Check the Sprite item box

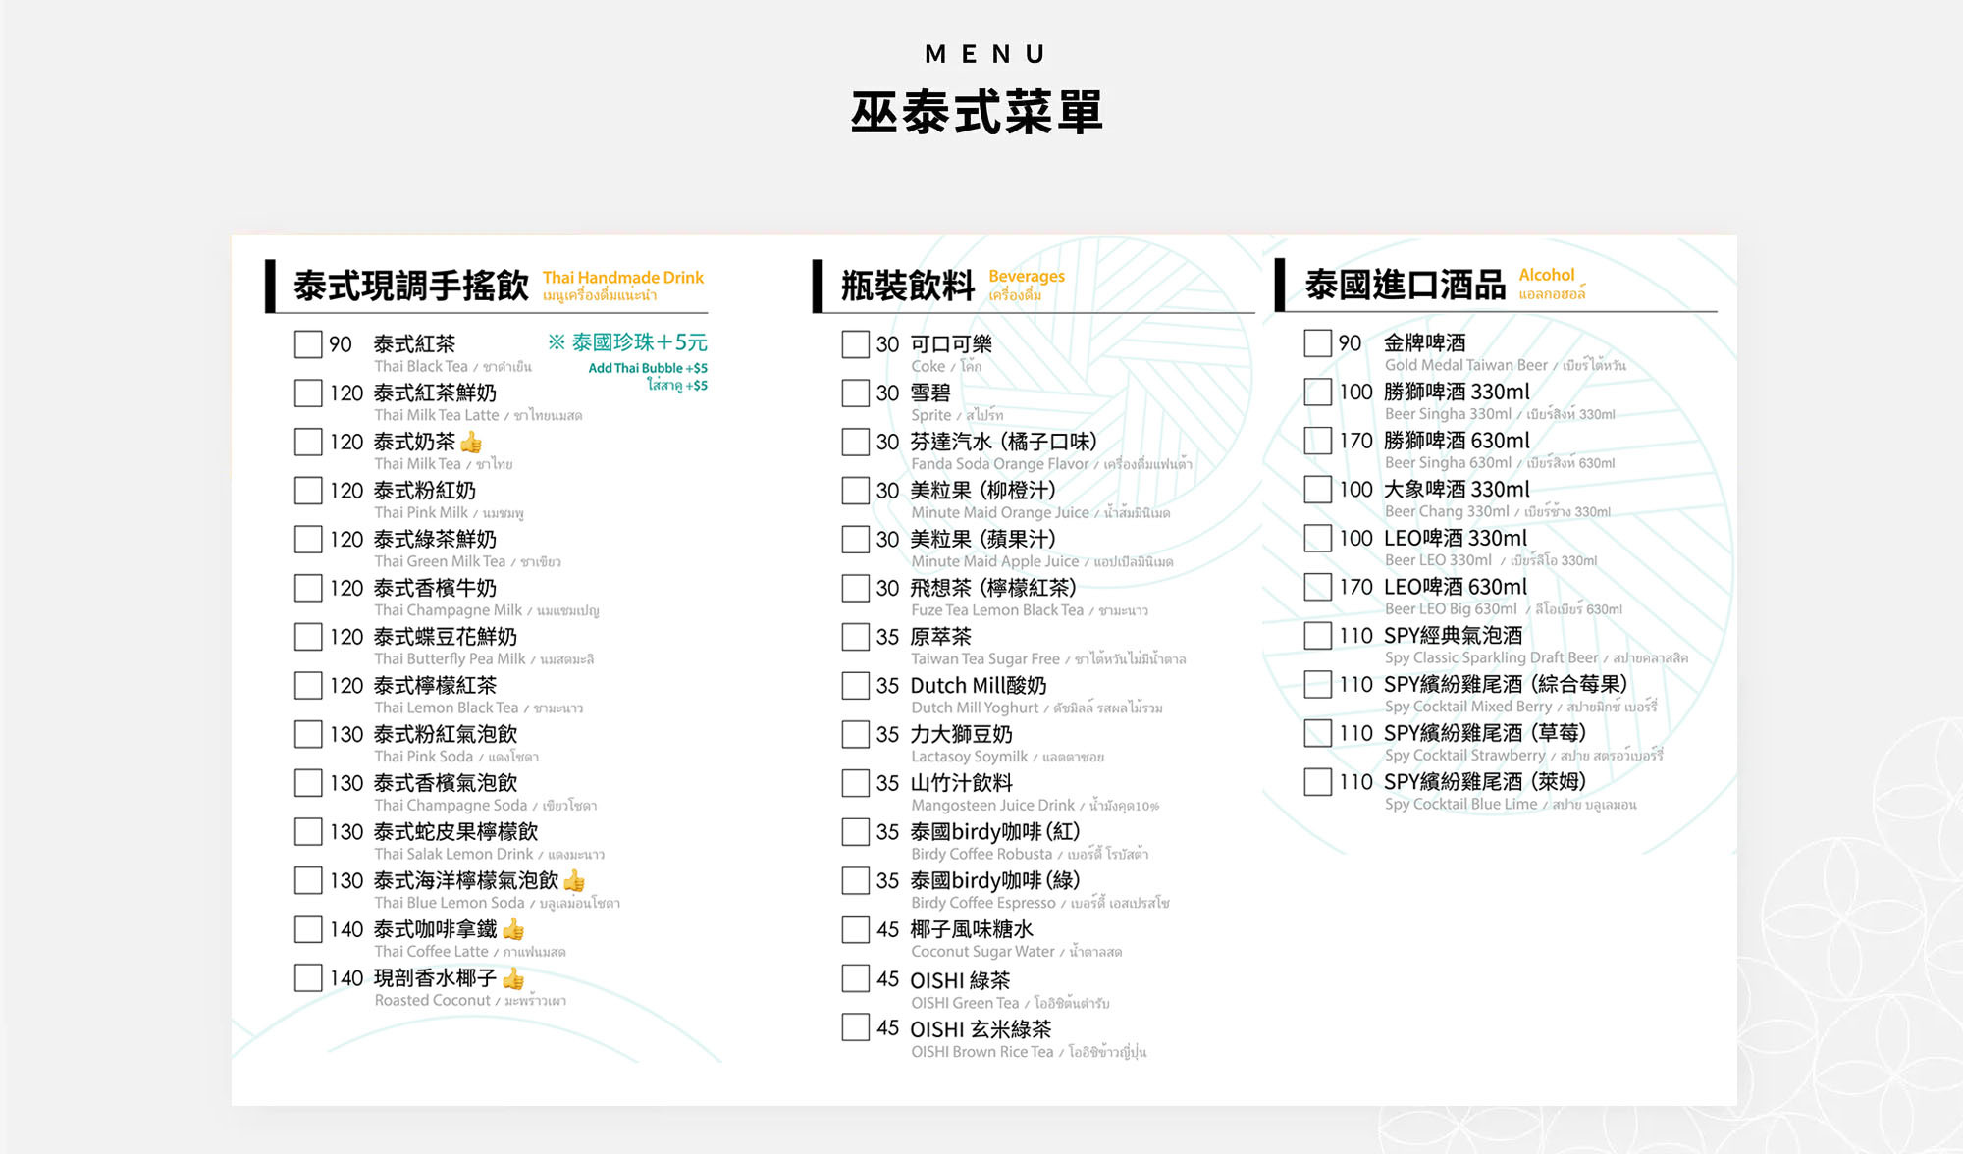coord(855,393)
